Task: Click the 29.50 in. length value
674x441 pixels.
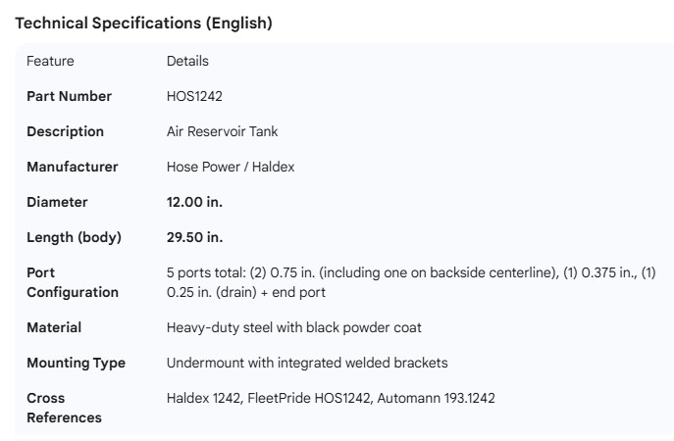Action: pyautogui.click(x=195, y=237)
